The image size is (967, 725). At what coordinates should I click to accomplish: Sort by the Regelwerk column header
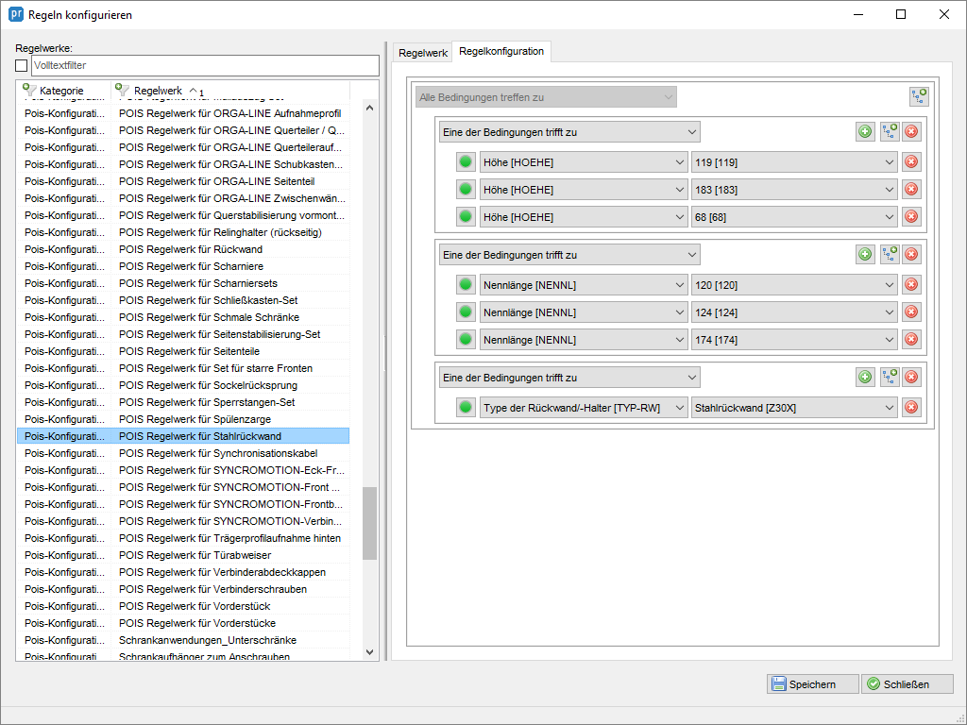coord(230,90)
